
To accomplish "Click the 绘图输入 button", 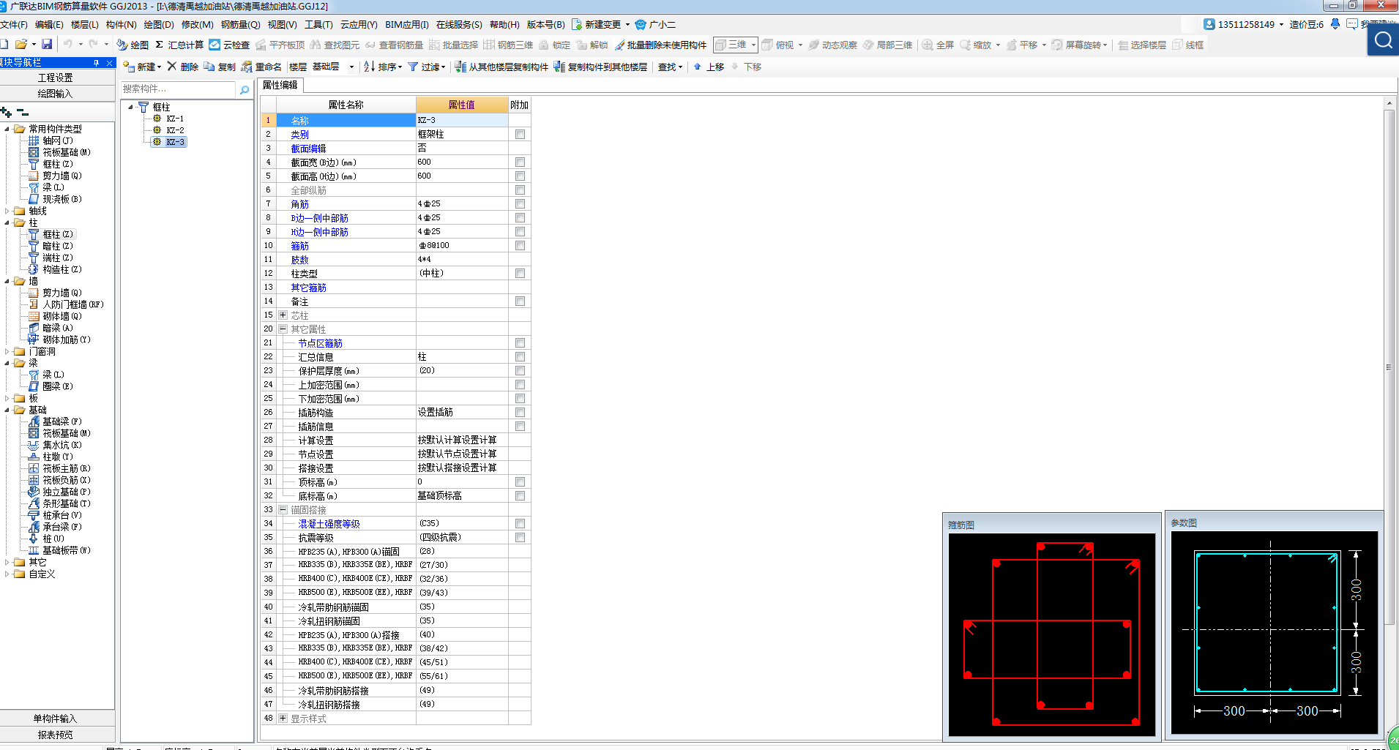I will tap(56, 94).
